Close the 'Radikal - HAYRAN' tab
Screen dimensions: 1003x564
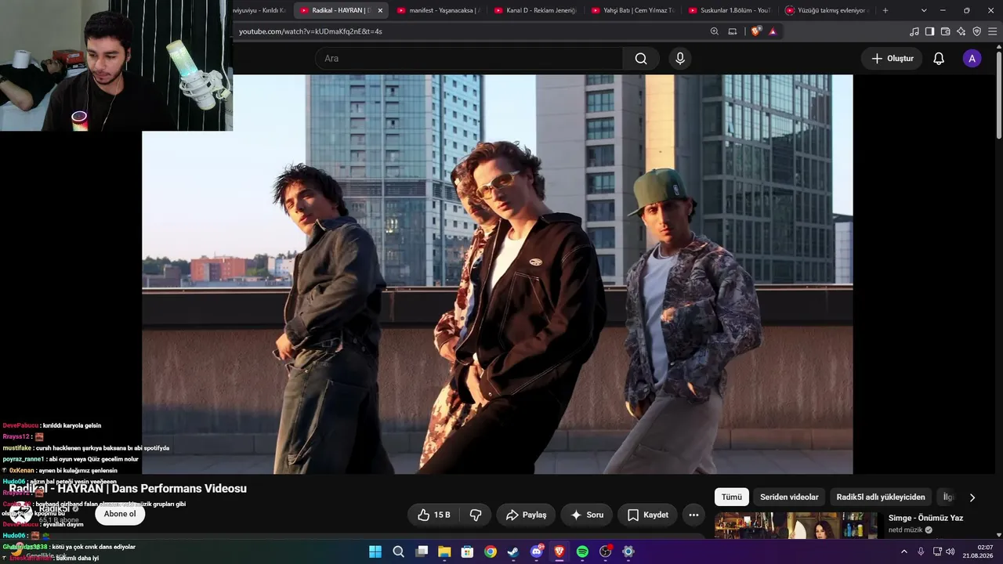380,10
